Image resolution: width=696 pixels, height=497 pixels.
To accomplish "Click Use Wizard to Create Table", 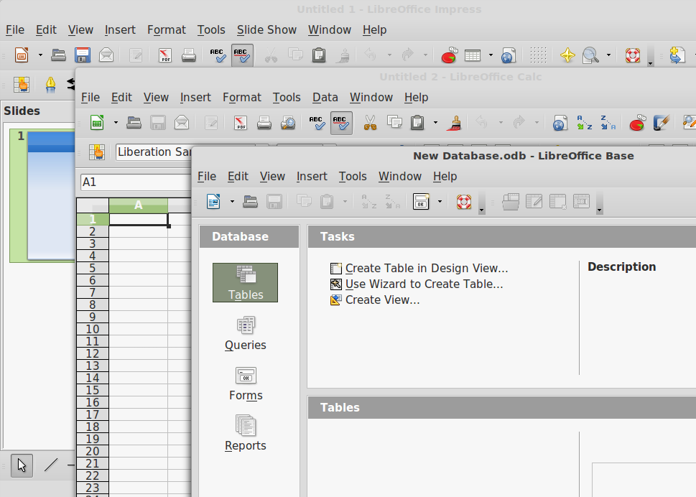I will coord(424,284).
